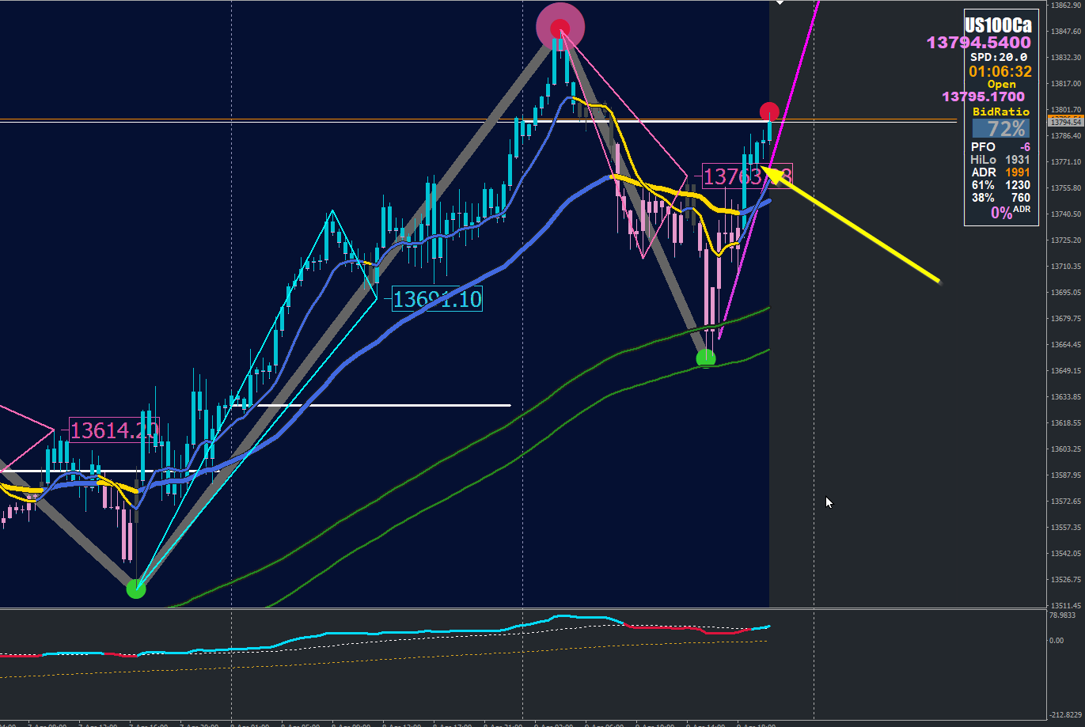
Task: Click the US100Ca symbol title
Action: pos(998,25)
